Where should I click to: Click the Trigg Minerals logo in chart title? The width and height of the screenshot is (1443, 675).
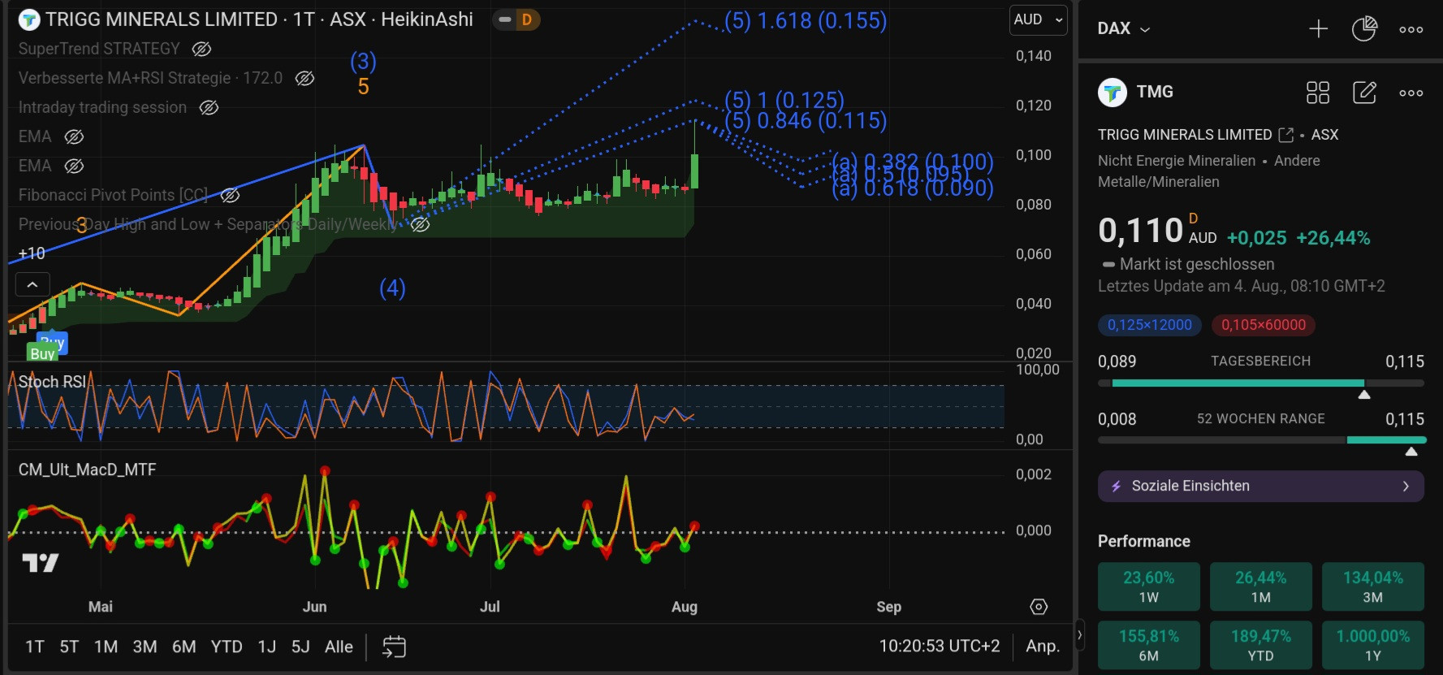click(x=29, y=20)
